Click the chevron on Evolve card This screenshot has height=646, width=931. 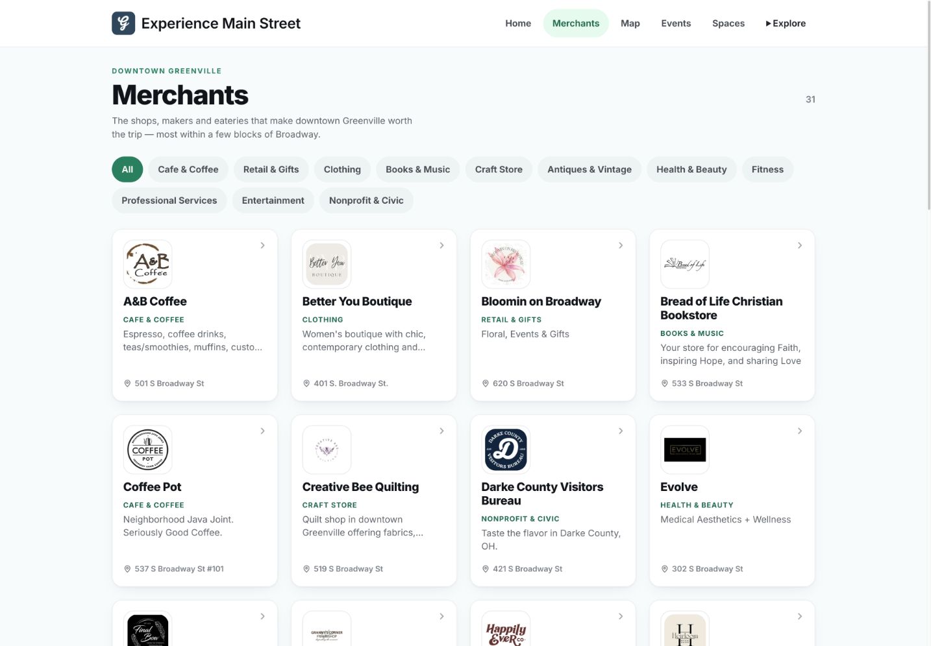coord(800,431)
